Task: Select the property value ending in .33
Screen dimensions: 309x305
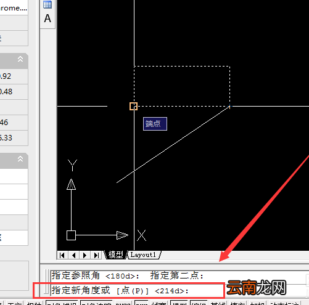Action: [14, 138]
